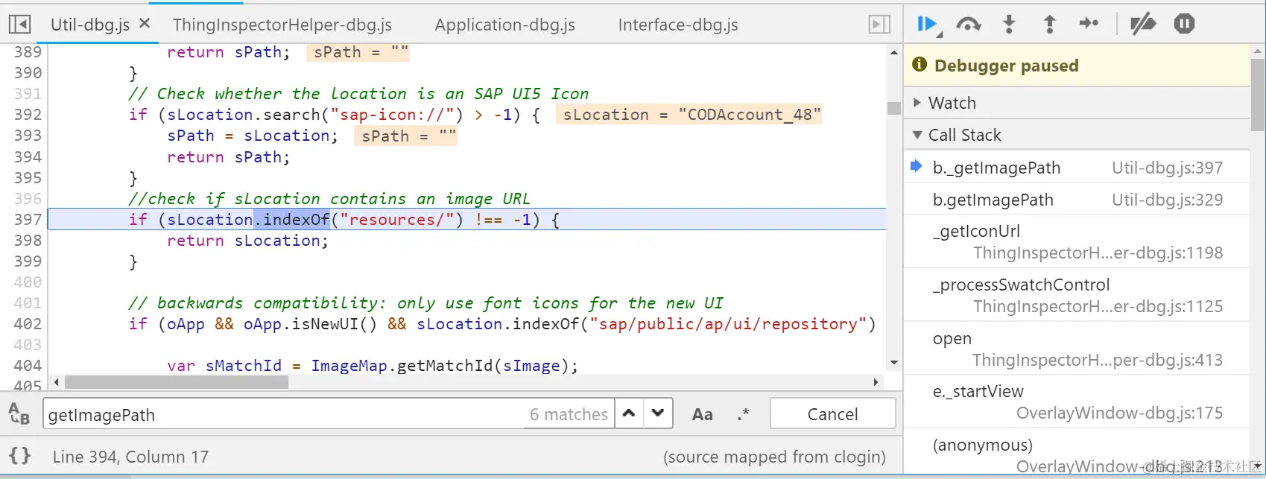Close the Util-dbg.js tab
The width and height of the screenshot is (1266, 479).
[145, 24]
